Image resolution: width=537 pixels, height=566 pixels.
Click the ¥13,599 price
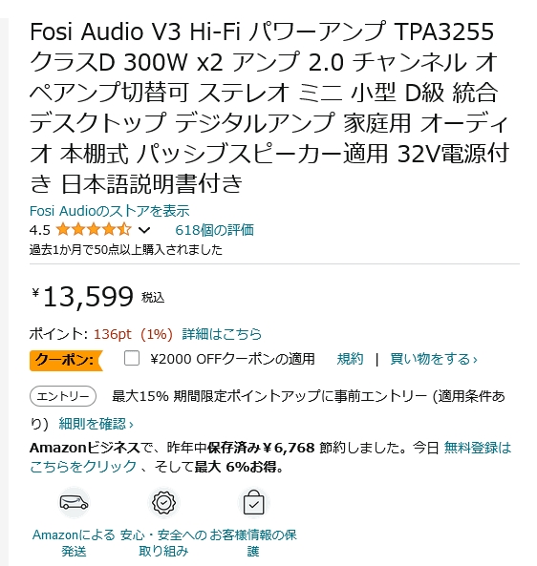83,297
